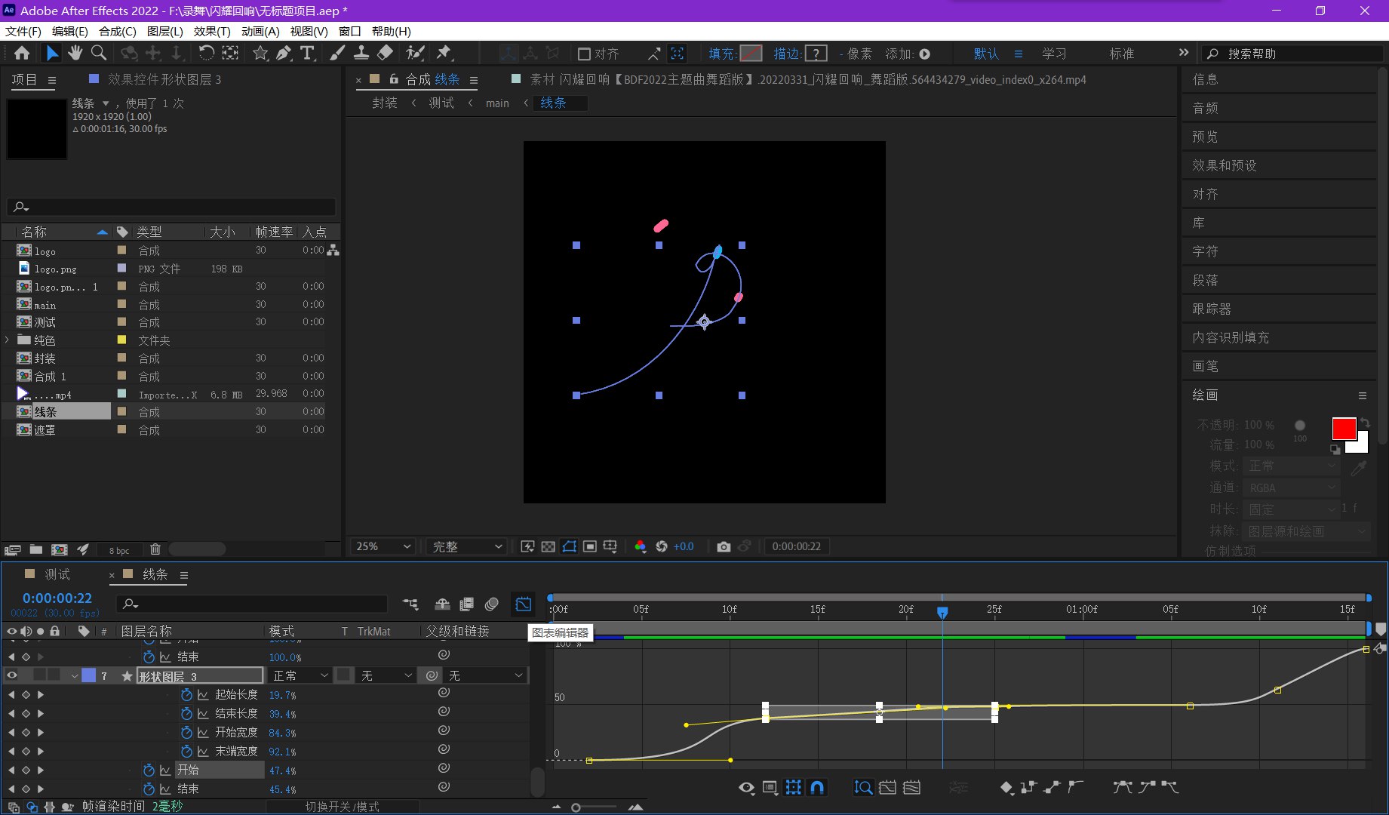
Task: Select the Type text tool
Action: [307, 53]
